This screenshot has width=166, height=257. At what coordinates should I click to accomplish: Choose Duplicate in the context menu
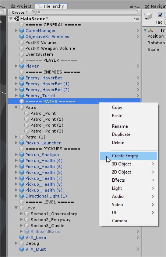(128, 134)
